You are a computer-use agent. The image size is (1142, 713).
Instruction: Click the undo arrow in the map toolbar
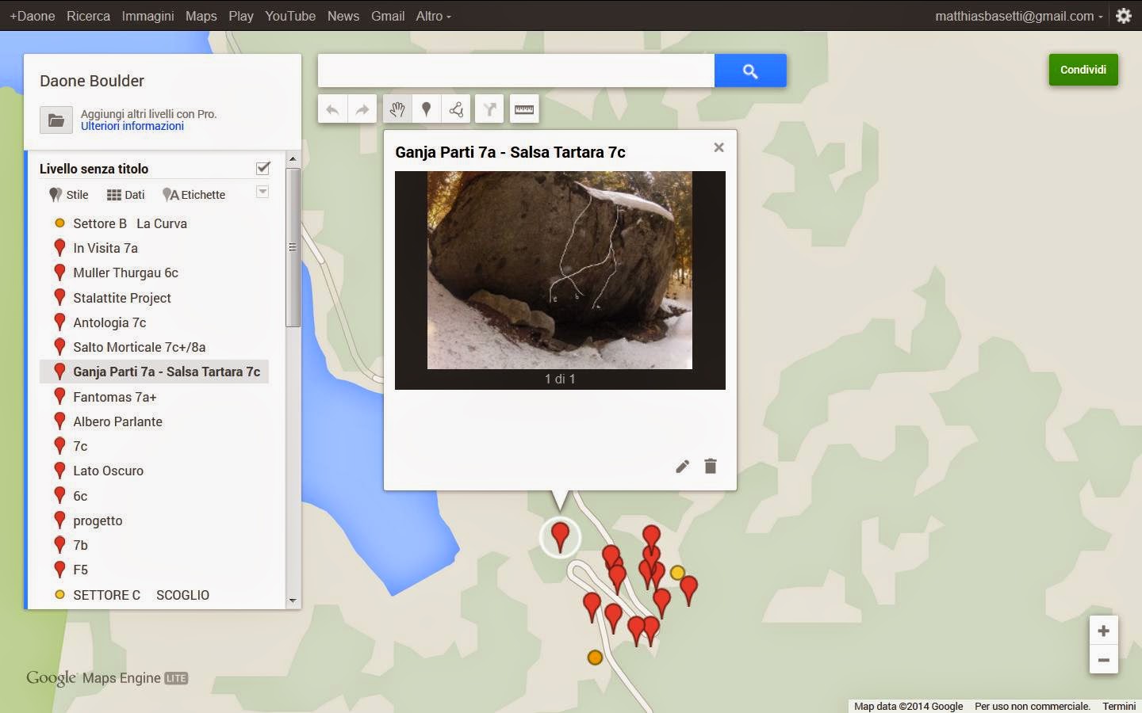tap(332, 109)
